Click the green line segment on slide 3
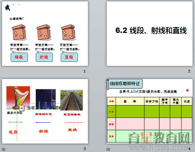Screen dimensions: 195x152 (x=15, y=122)
